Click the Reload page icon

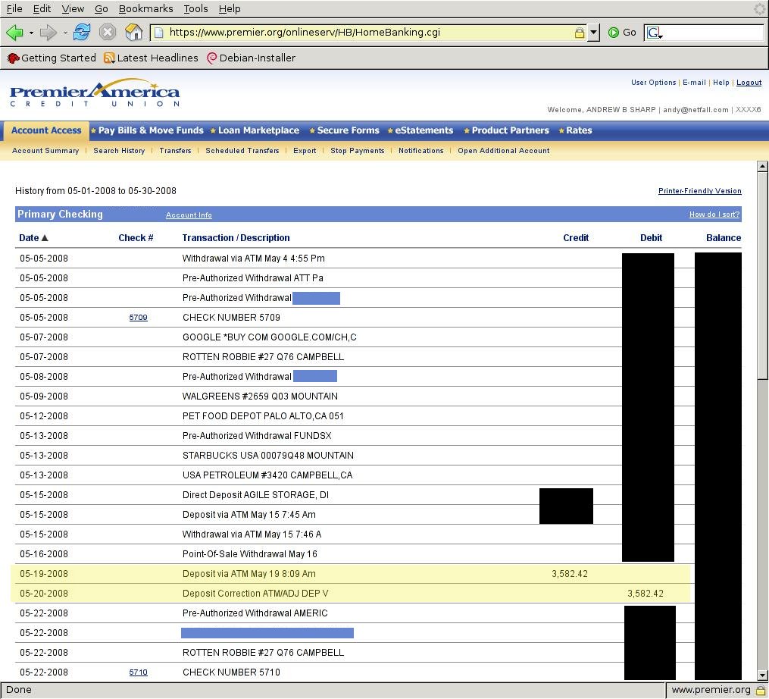82,33
